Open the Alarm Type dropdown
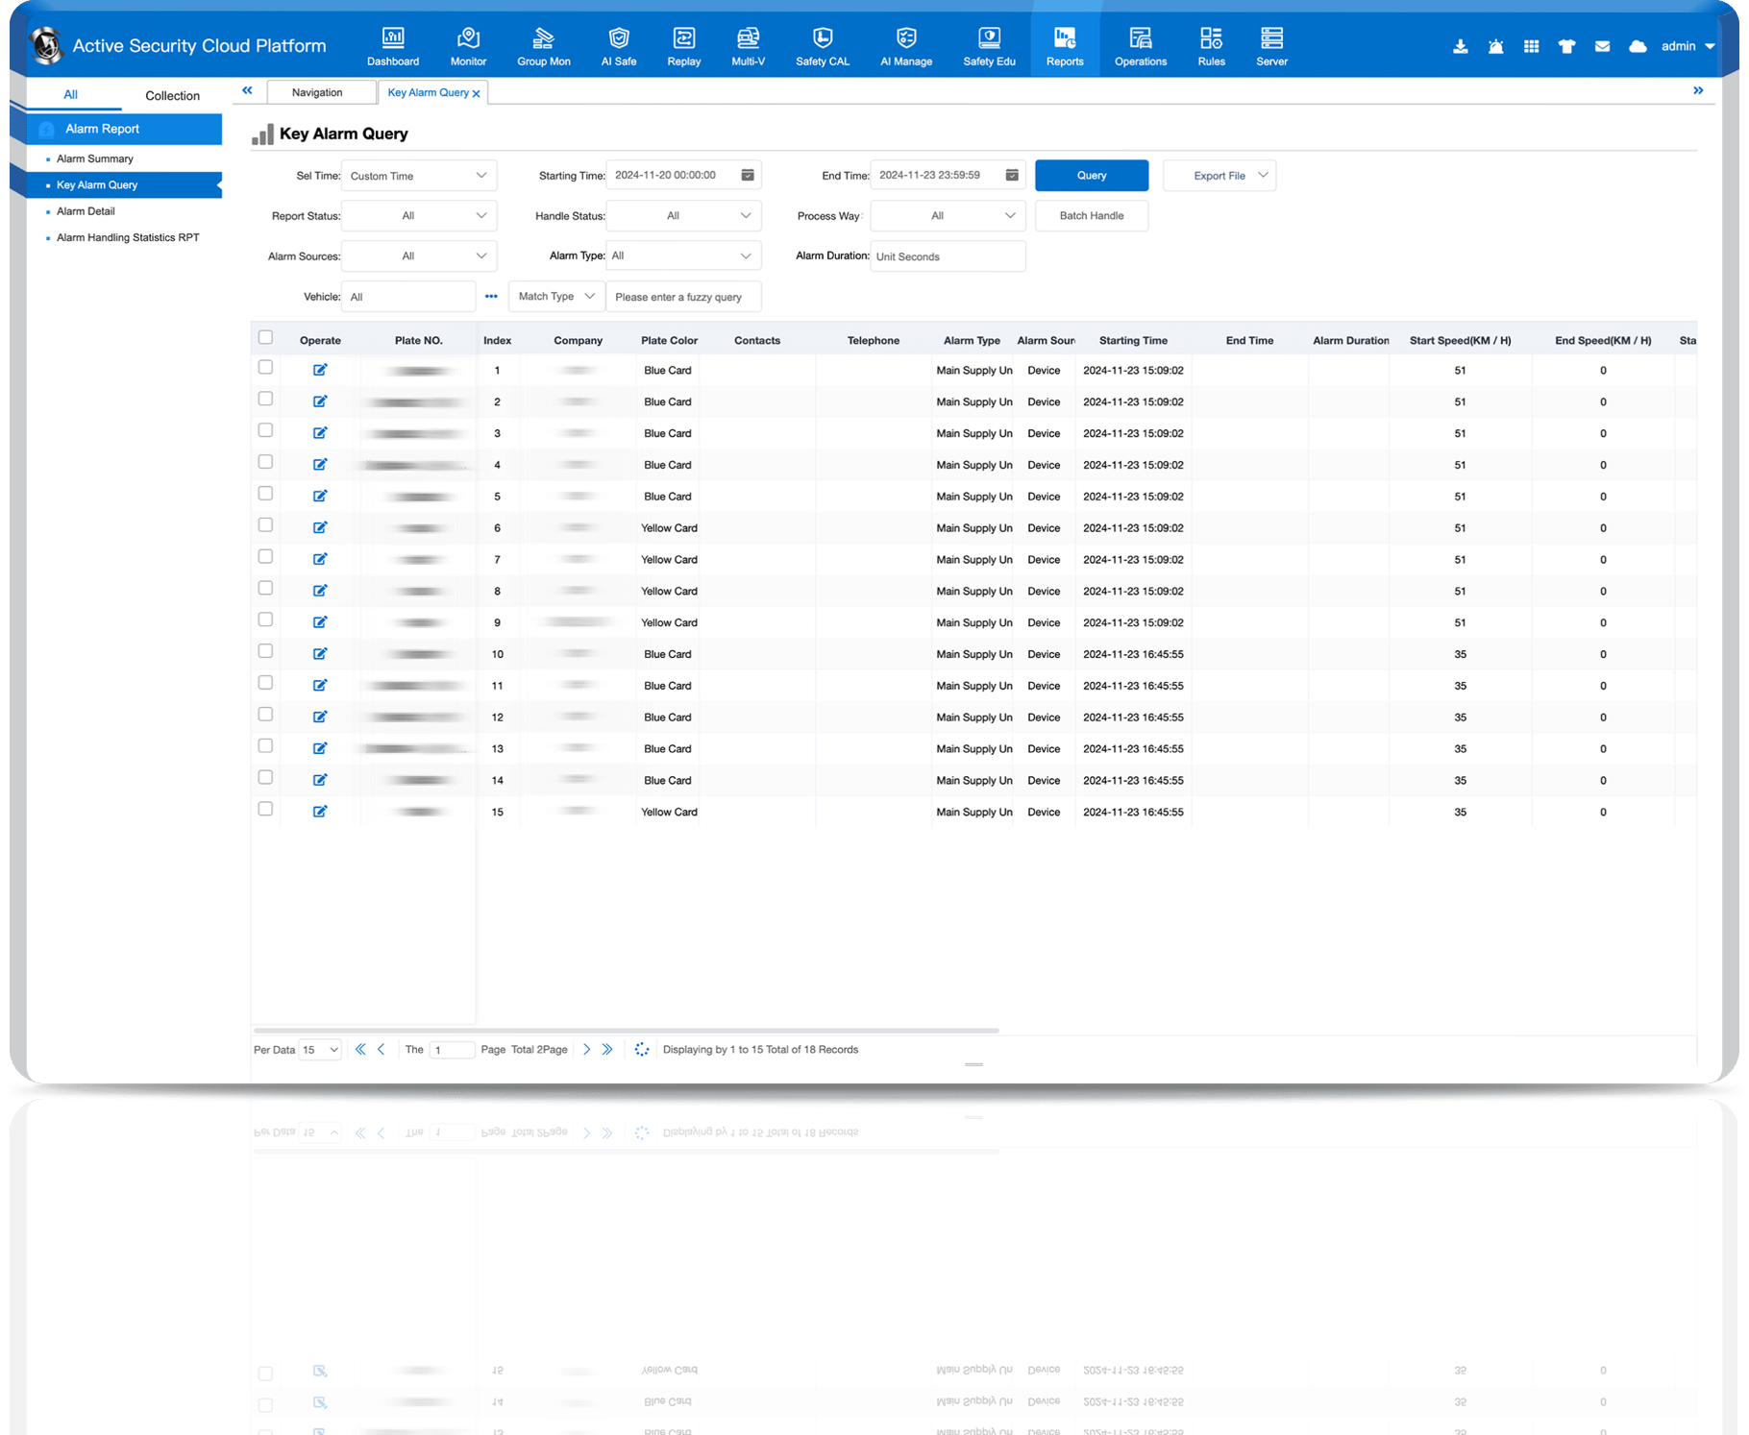The height and width of the screenshot is (1435, 1749). (682, 255)
